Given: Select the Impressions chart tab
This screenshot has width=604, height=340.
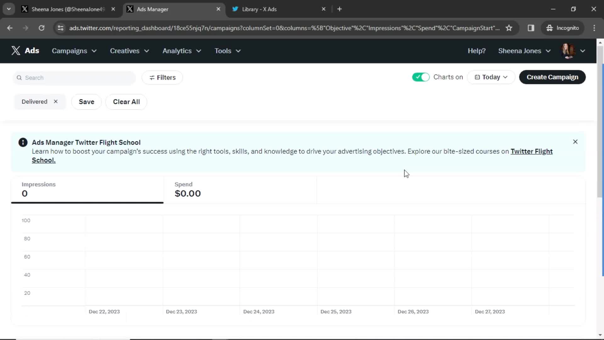Looking at the screenshot, I should (x=87, y=190).
